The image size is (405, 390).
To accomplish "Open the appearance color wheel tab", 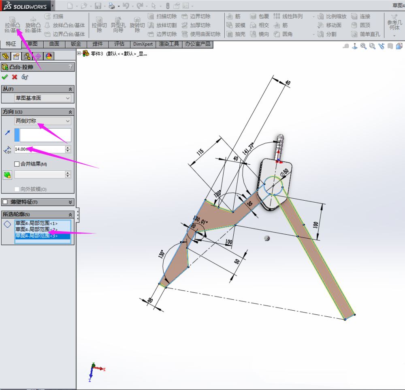I will [x=48, y=56].
